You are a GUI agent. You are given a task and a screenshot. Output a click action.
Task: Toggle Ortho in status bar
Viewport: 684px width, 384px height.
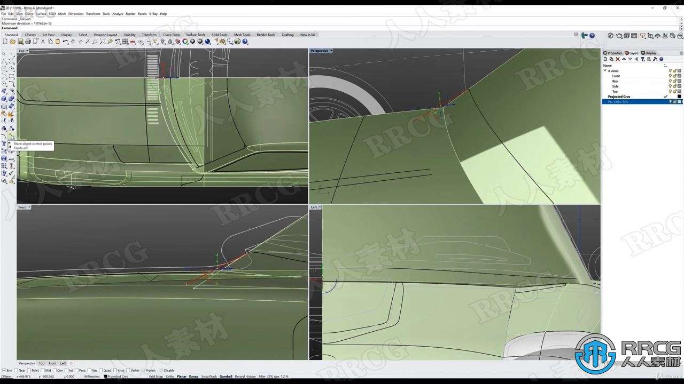tap(170, 377)
